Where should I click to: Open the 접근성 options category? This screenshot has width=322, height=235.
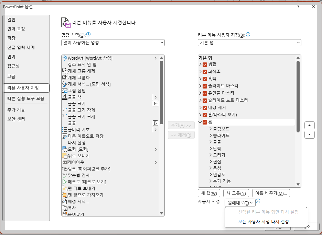tap(26, 66)
